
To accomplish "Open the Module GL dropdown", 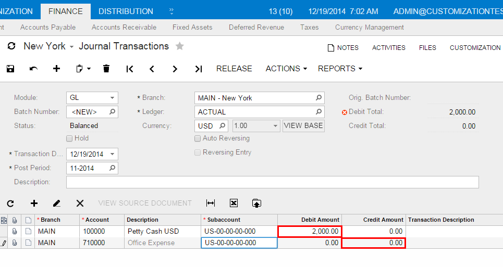I will point(112,98).
